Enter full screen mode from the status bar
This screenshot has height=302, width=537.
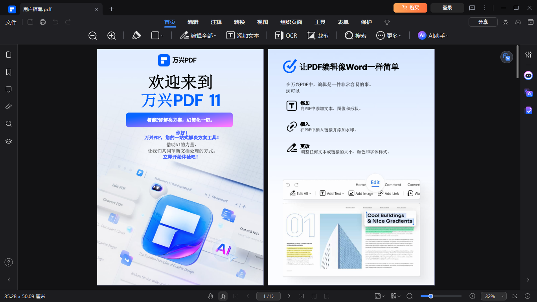click(515, 296)
